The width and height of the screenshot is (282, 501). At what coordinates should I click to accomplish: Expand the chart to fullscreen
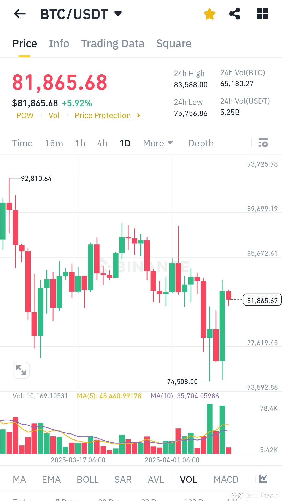click(21, 370)
